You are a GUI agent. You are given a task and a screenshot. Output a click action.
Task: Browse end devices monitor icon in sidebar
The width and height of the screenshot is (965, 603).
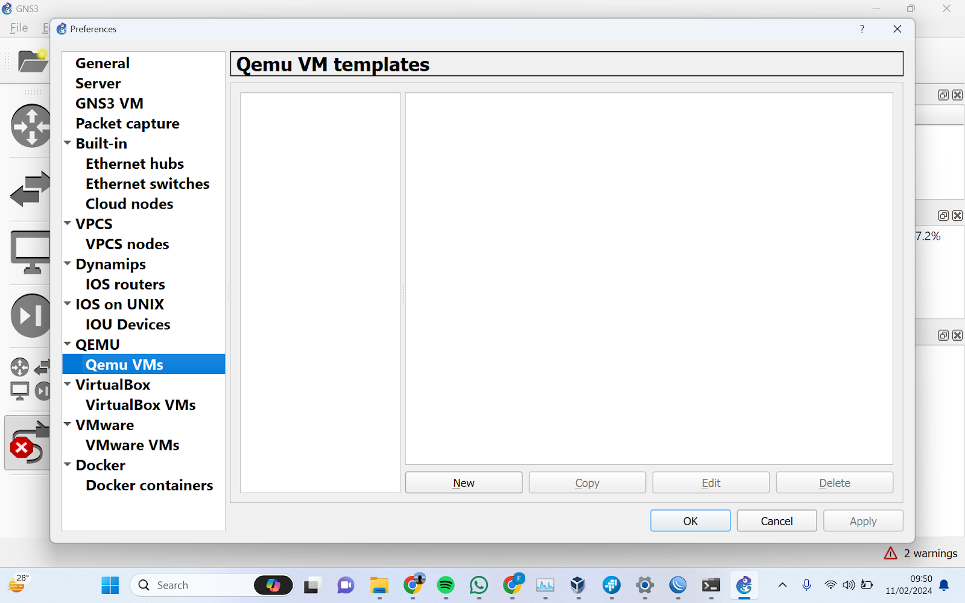[x=30, y=252]
